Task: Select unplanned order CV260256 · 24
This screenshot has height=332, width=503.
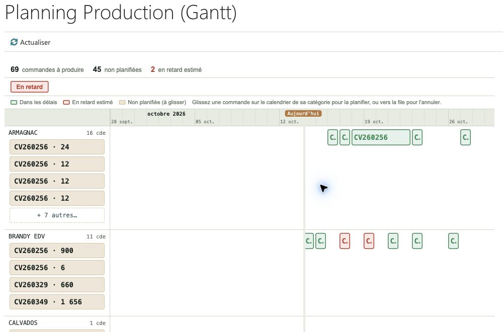Action: pyautogui.click(x=57, y=147)
